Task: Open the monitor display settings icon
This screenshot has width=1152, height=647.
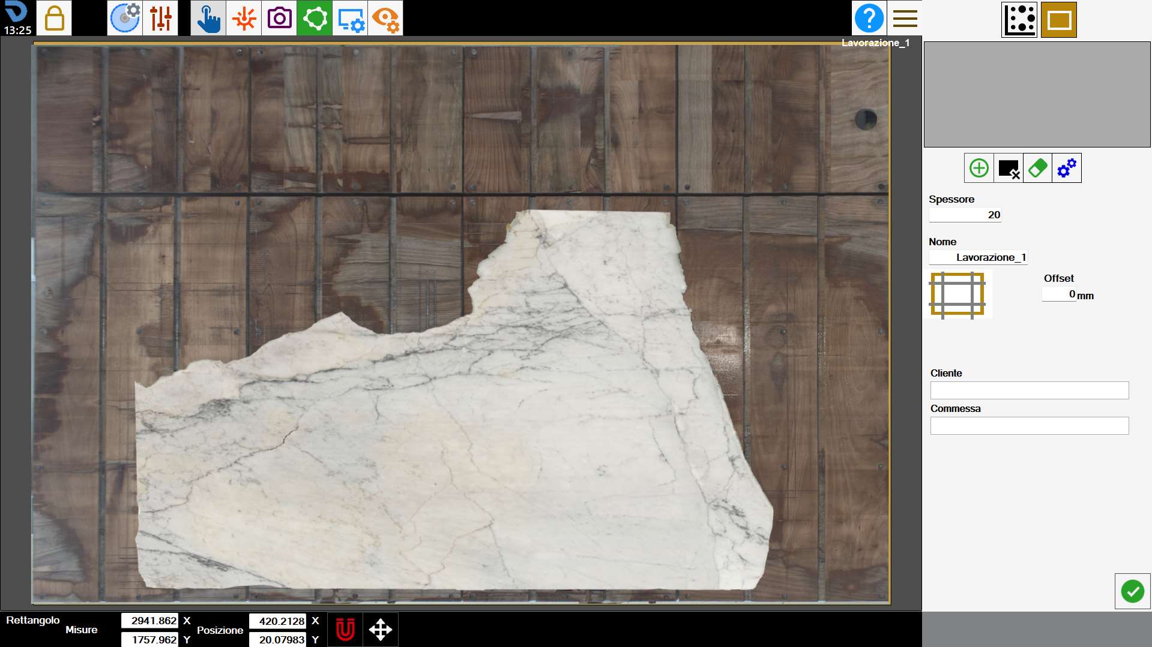Action: pos(350,18)
